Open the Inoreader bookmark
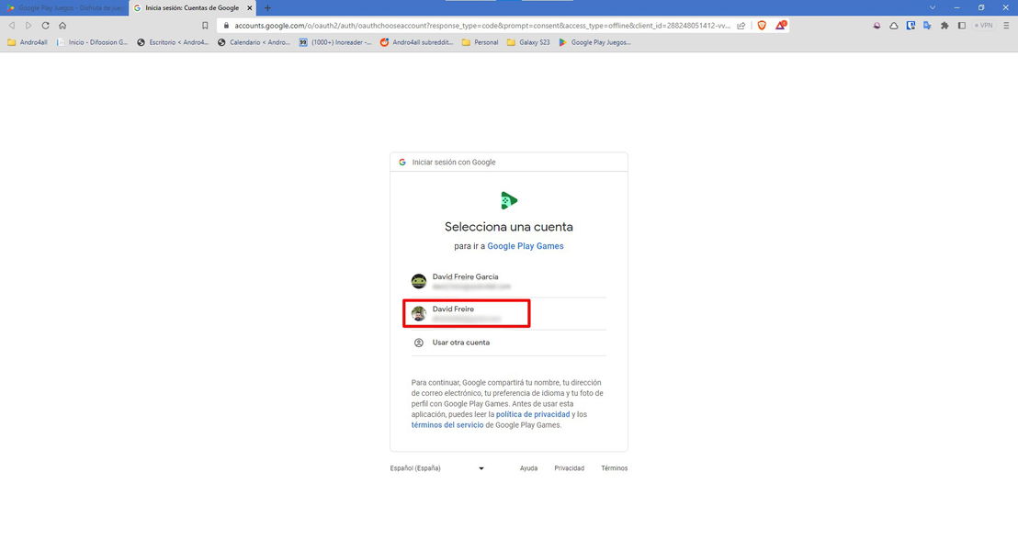Viewport: 1018px width, 551px height. click(335, 42)
